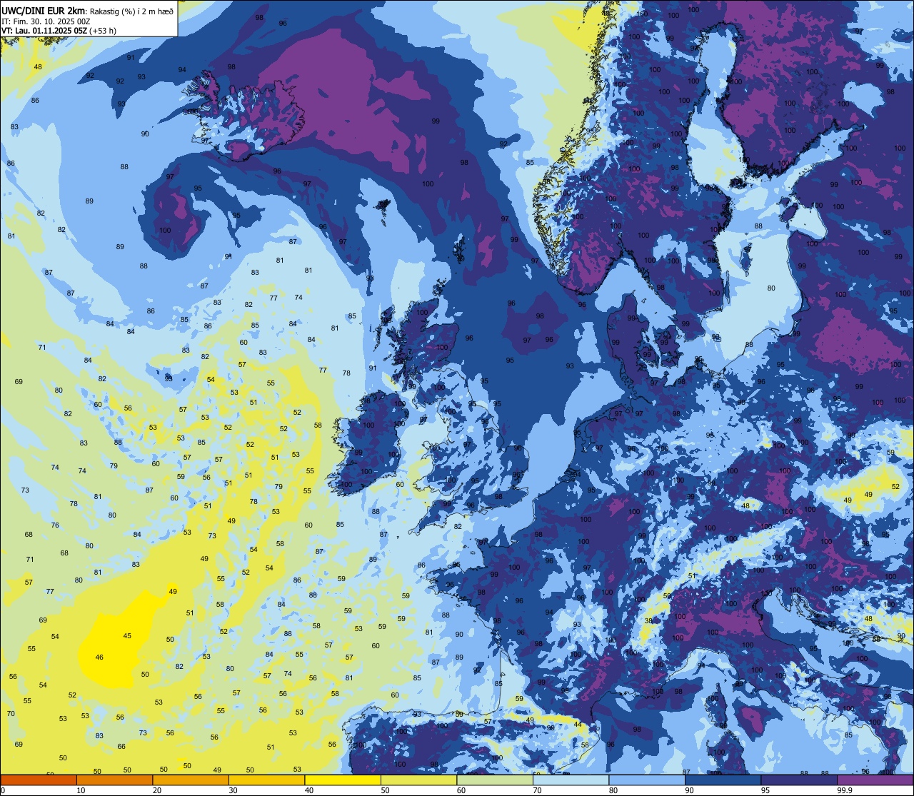Click the purple legend swatch above 99.9
This screenshot has width=914, height=796.
coord(875,780)
